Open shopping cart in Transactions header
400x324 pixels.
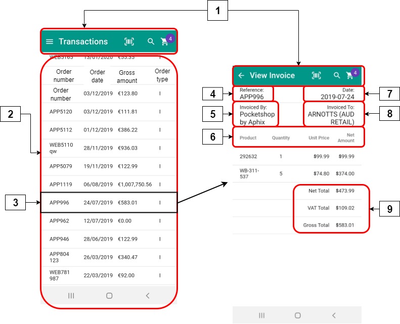[165, 42]
